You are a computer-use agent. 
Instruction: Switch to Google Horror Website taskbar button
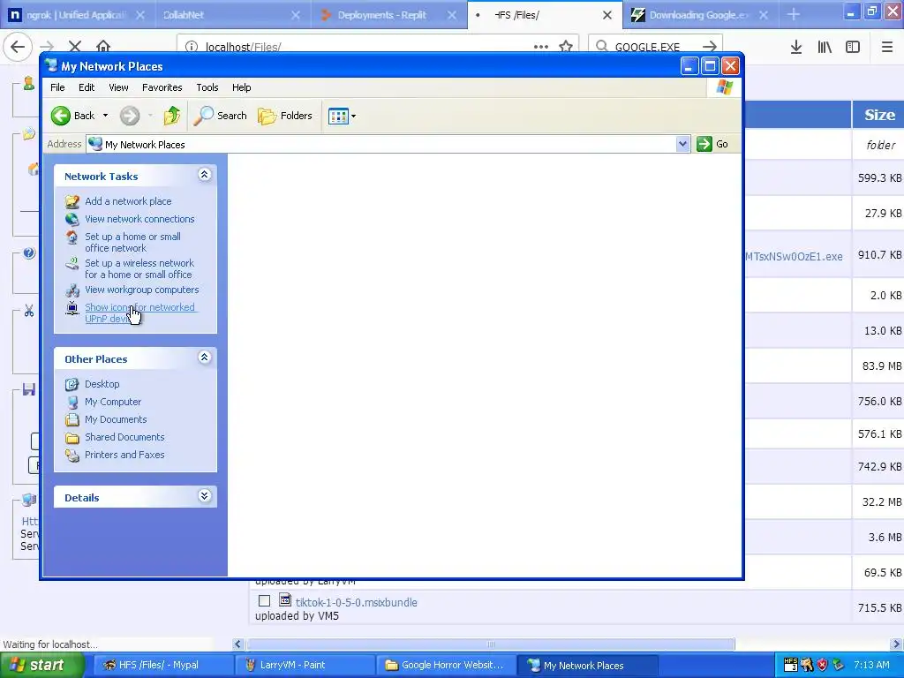445,666
